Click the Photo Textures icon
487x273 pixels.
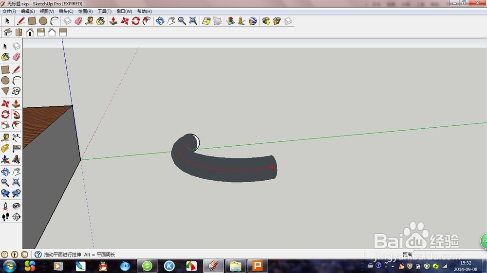click(x=242, y=21)
